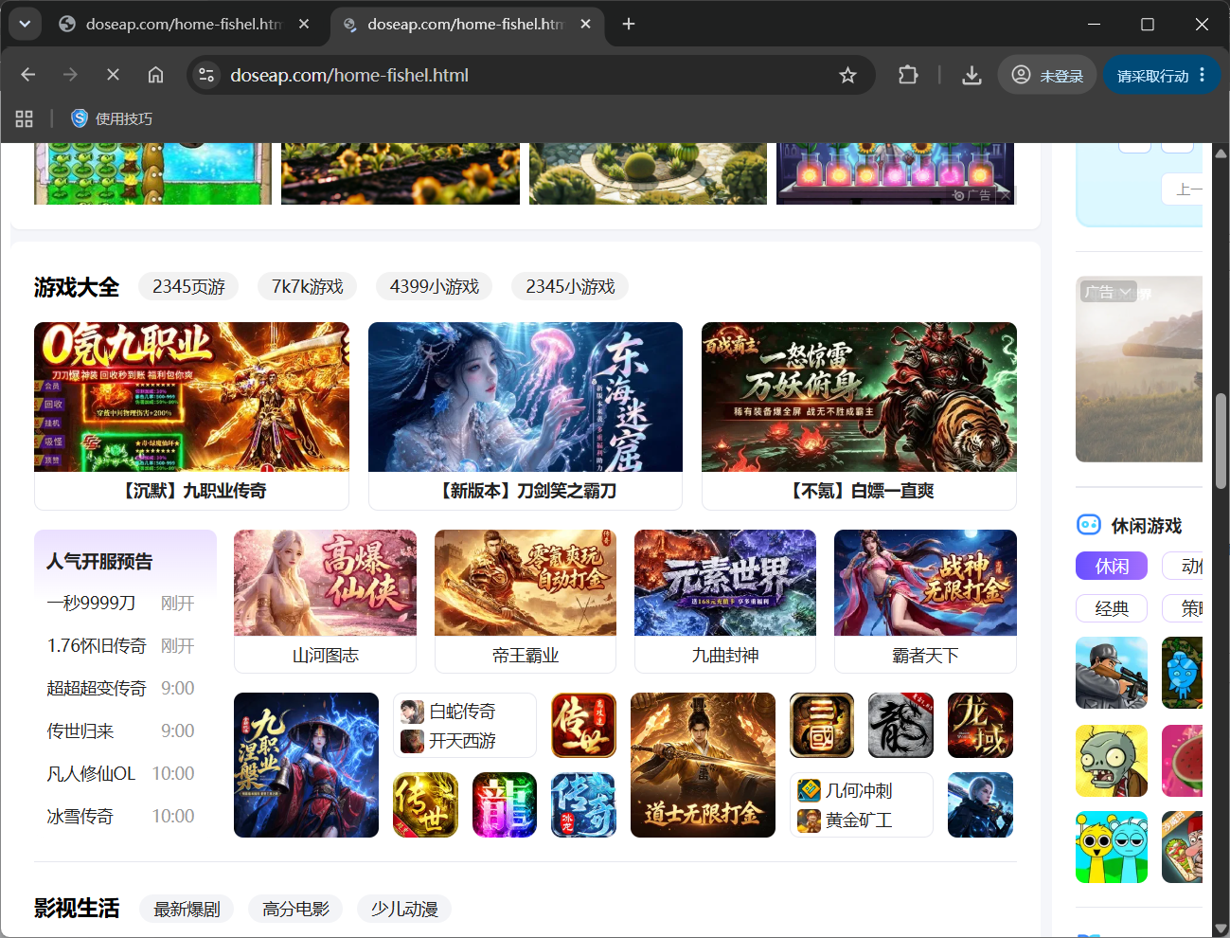The image size is (1230, 938).
Task: Show the 最新爆剧 section
Action: (x=187, y=909)
